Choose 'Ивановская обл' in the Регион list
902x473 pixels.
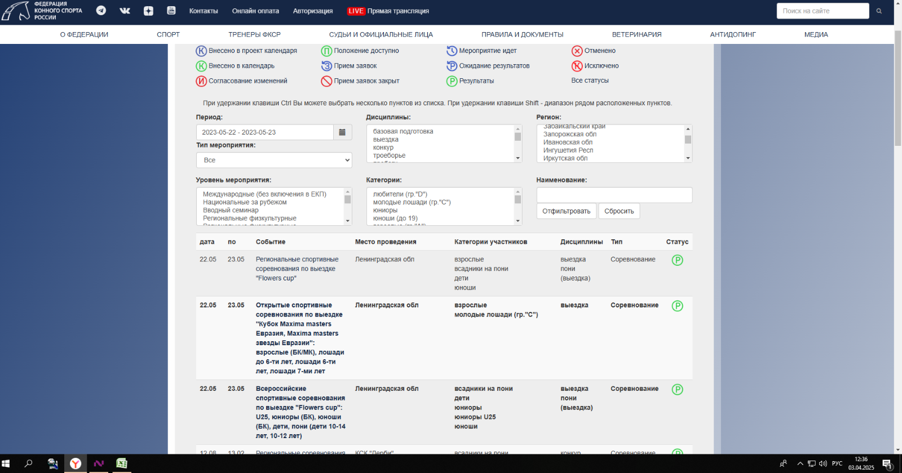[568, 142]
